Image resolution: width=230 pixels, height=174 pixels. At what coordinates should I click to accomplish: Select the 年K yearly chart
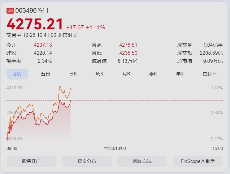coord(180,74)
